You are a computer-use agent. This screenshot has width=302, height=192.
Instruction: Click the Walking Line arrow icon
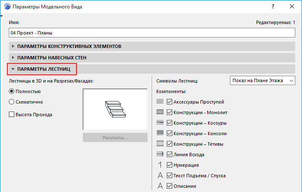point(160,155)
